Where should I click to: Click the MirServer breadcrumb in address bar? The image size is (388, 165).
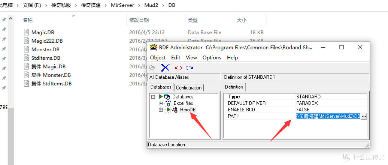click(123, 5)
